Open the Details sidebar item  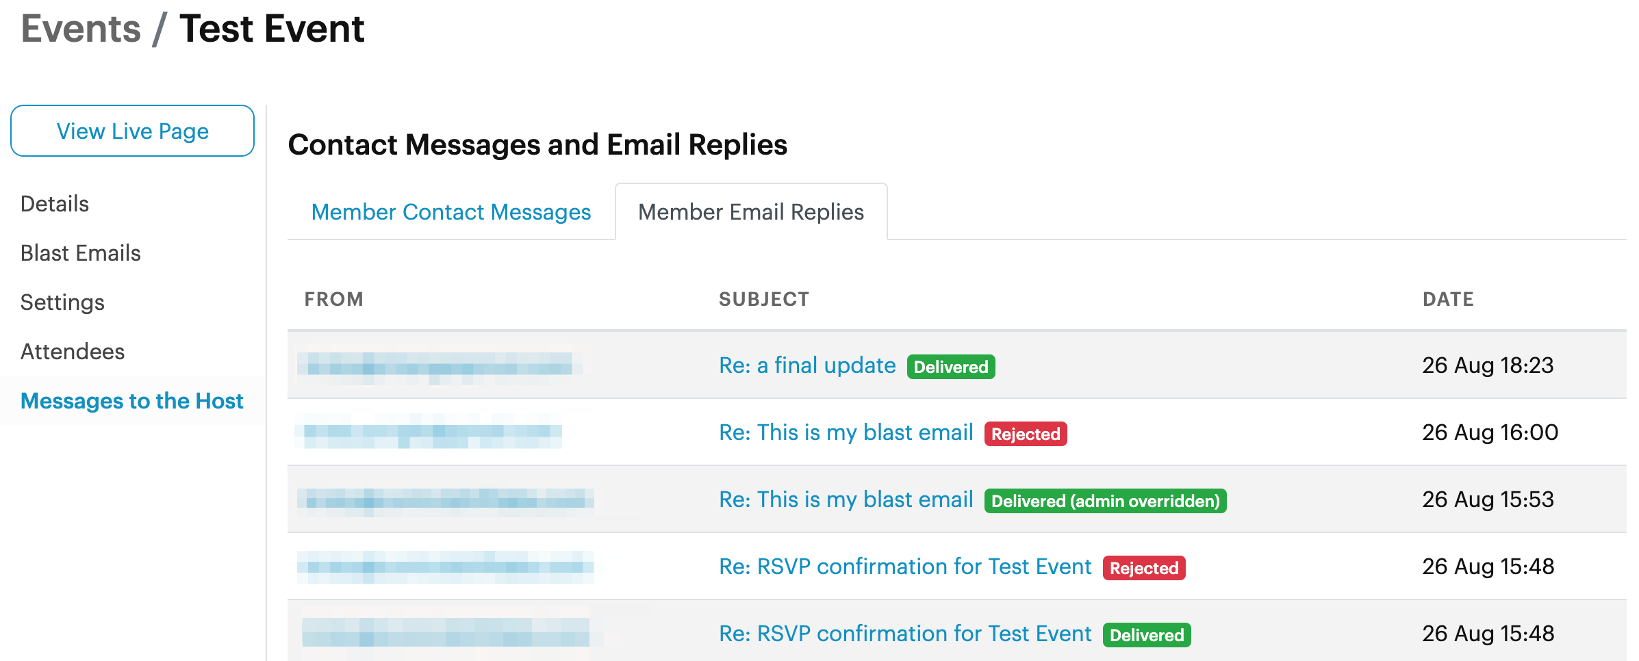tap(55, 204)
